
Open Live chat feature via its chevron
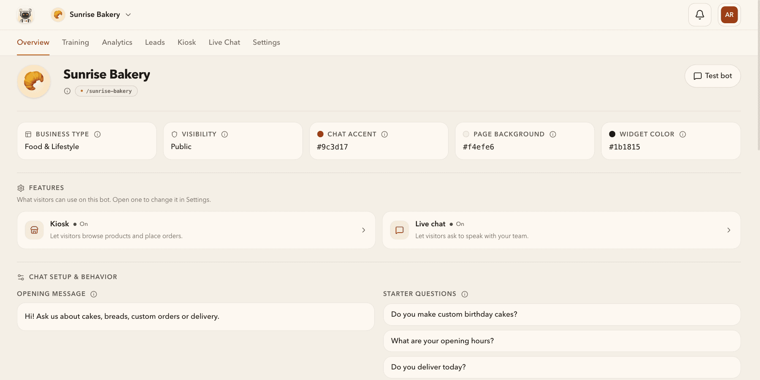point(729,230)
